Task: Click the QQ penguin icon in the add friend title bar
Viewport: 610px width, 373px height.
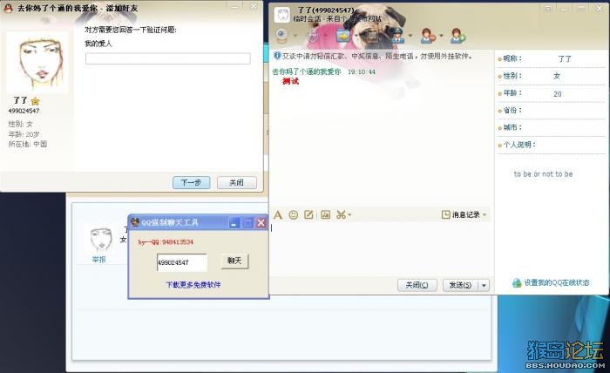Action: (8, 8)
